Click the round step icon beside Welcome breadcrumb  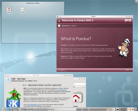[59, 26]
